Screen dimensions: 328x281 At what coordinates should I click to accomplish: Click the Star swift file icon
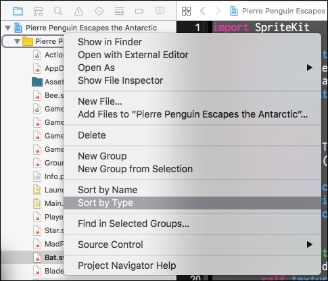click(x=37, y=230)
